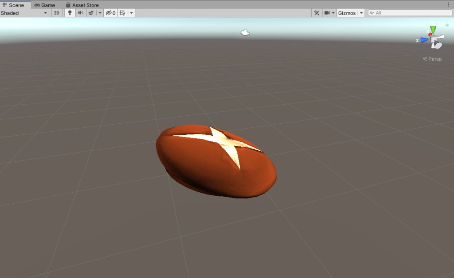Open the Asset Store tab

tap(82, 5)
